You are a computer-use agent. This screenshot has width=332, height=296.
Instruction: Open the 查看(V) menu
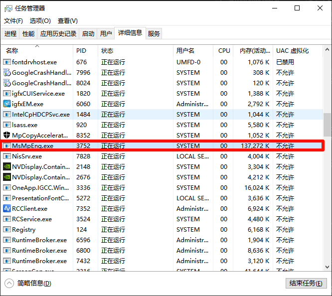pos(67,21)
